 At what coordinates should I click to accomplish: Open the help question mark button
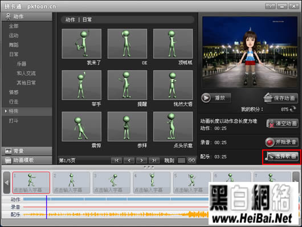point(271,6)
